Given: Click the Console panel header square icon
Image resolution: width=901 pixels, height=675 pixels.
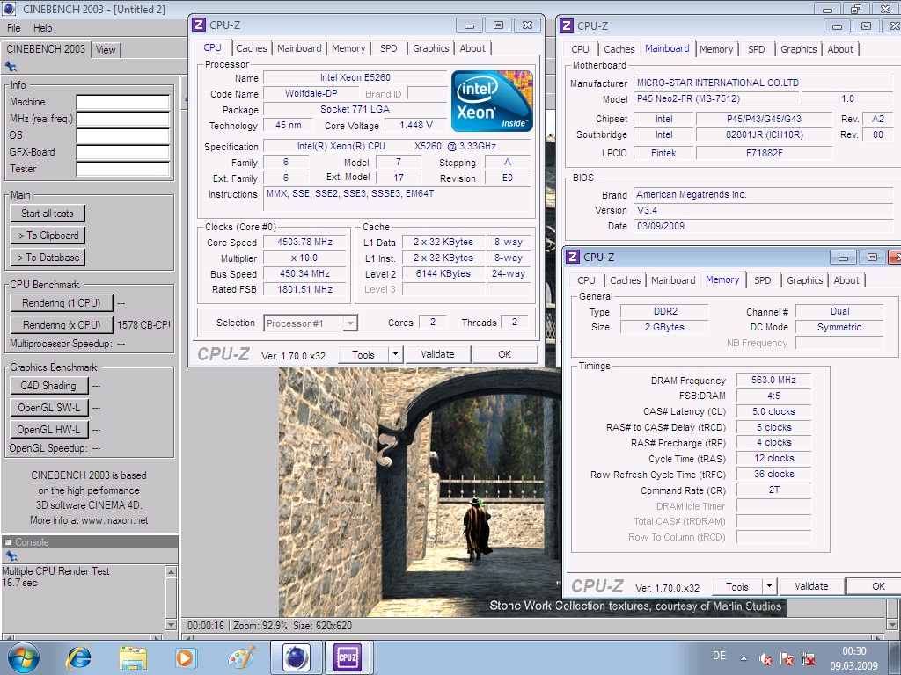Looking at the screenshot, I should point(8,541).
